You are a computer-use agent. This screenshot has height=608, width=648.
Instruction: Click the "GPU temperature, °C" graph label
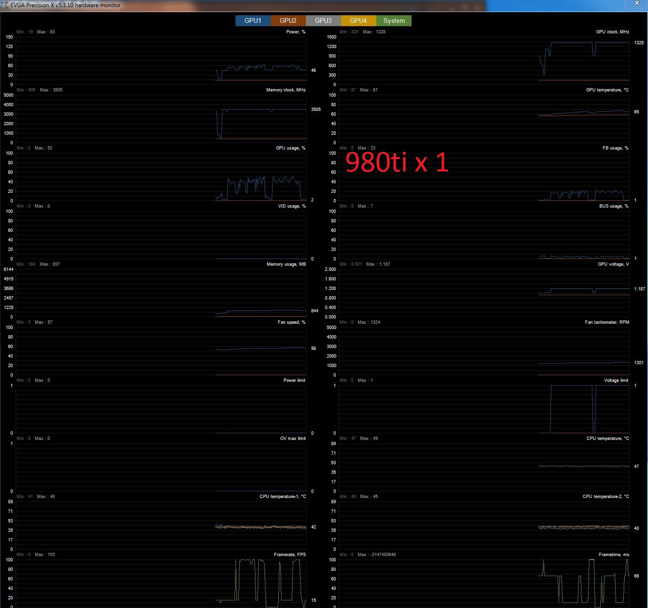[607, 90]
